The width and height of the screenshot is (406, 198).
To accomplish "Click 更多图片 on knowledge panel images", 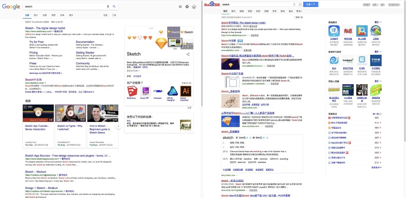I will (187, 47).
